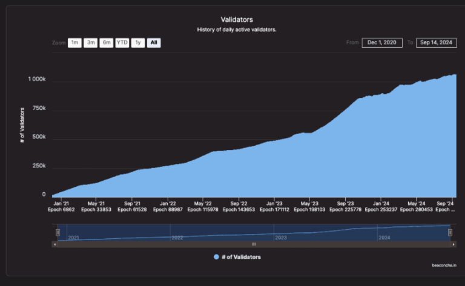Click 2024 in the navigator timeline
The height and width of the screenshot is (286, 465).
tap(384, 238)
